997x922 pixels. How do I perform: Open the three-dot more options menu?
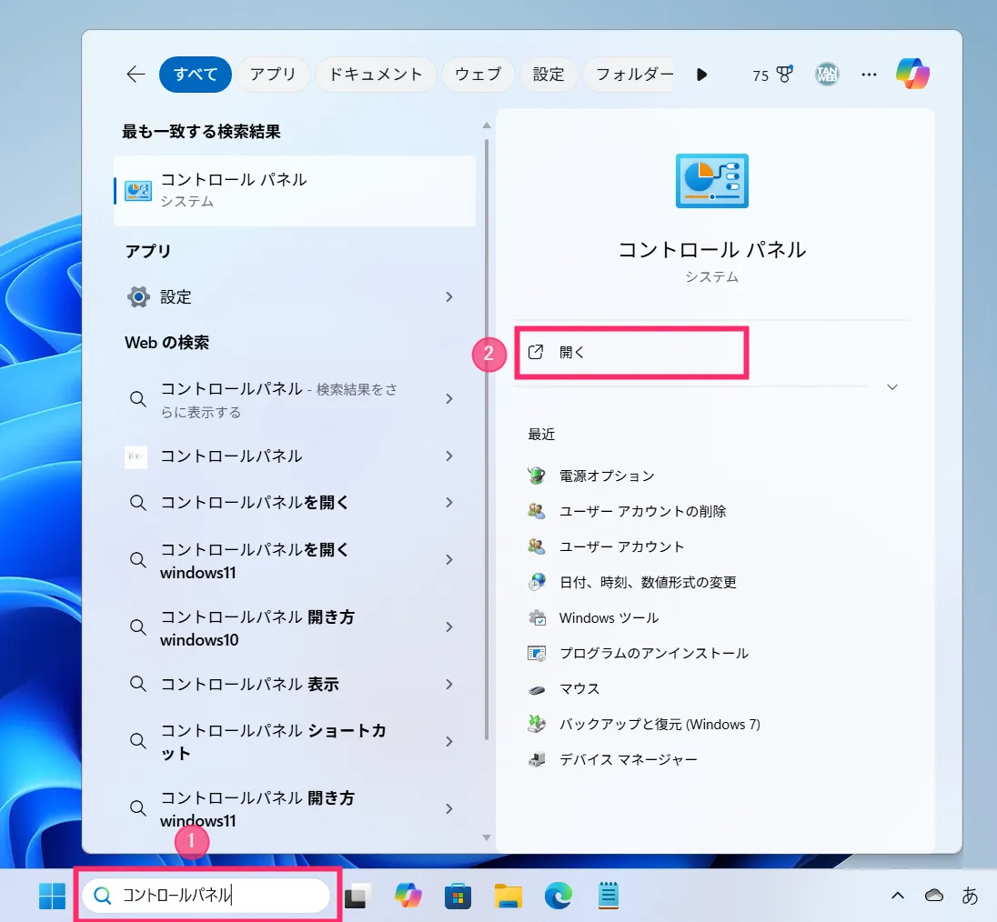click(869, 75)
